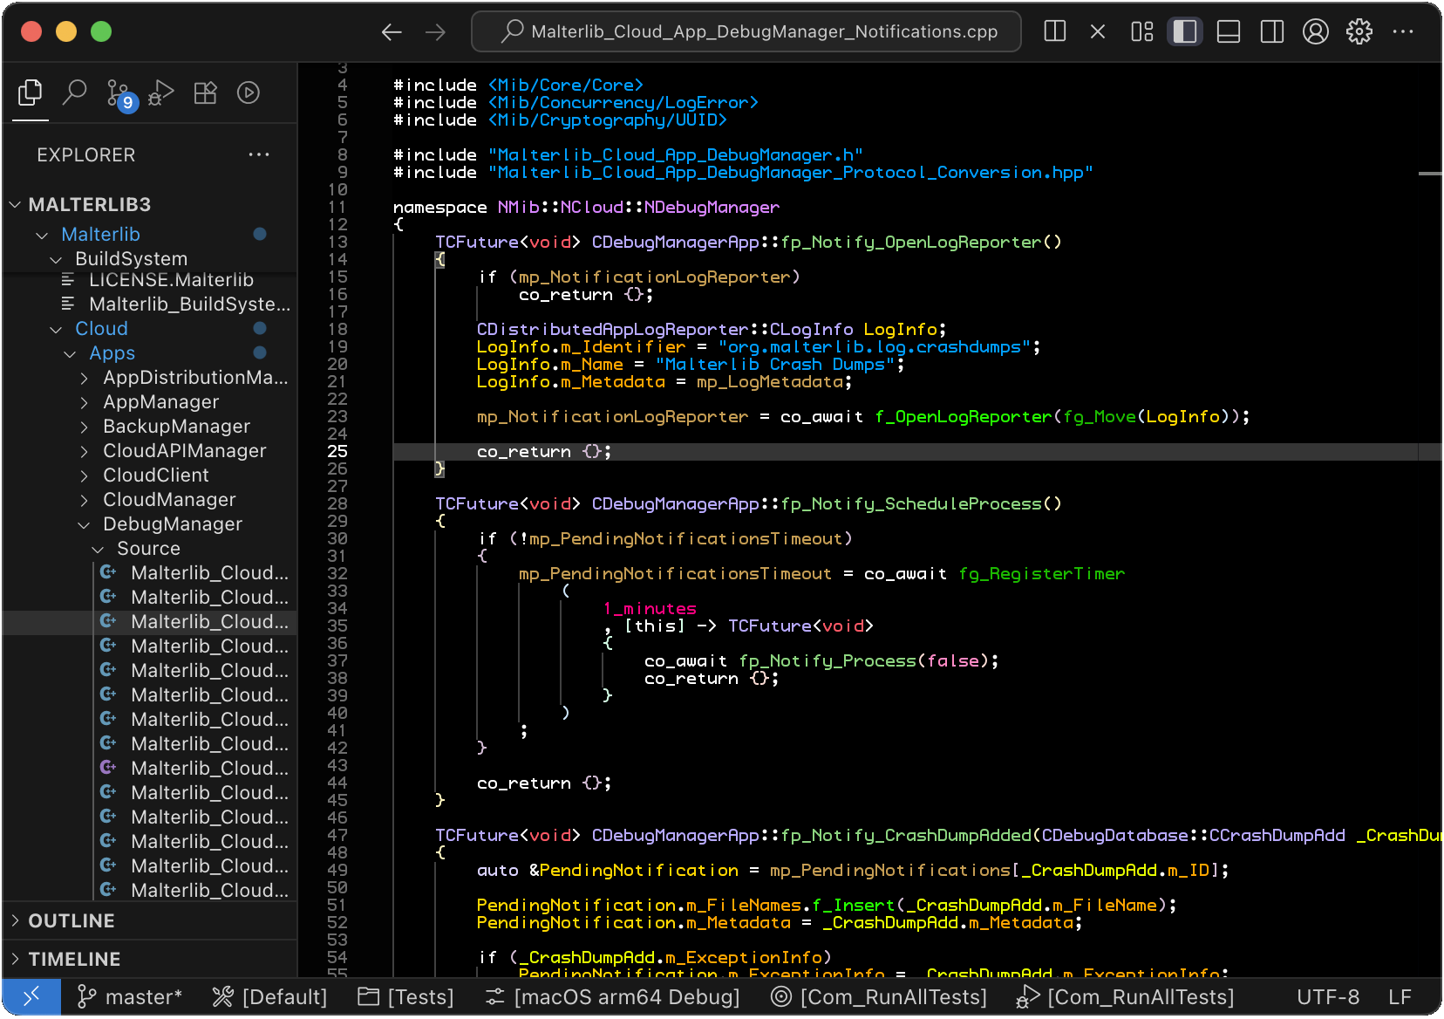Open the Run and Debug view
The height and width of the screenshot is (1019, 1444).
(160, 92)
